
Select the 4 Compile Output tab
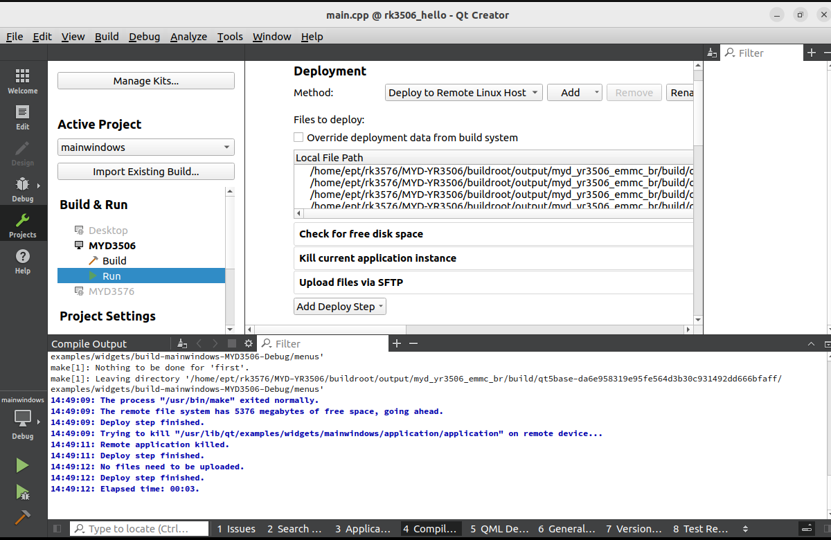pyautogui.click(x=429, y=529)
